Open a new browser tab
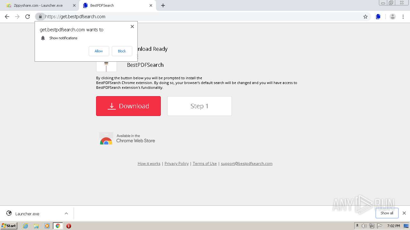The width and height of the screenshot is (410, 230). (x=163, y=5)
